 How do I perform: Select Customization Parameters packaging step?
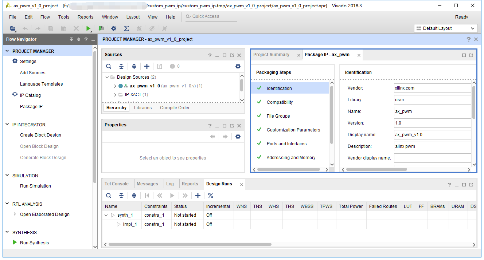(293, 130)
